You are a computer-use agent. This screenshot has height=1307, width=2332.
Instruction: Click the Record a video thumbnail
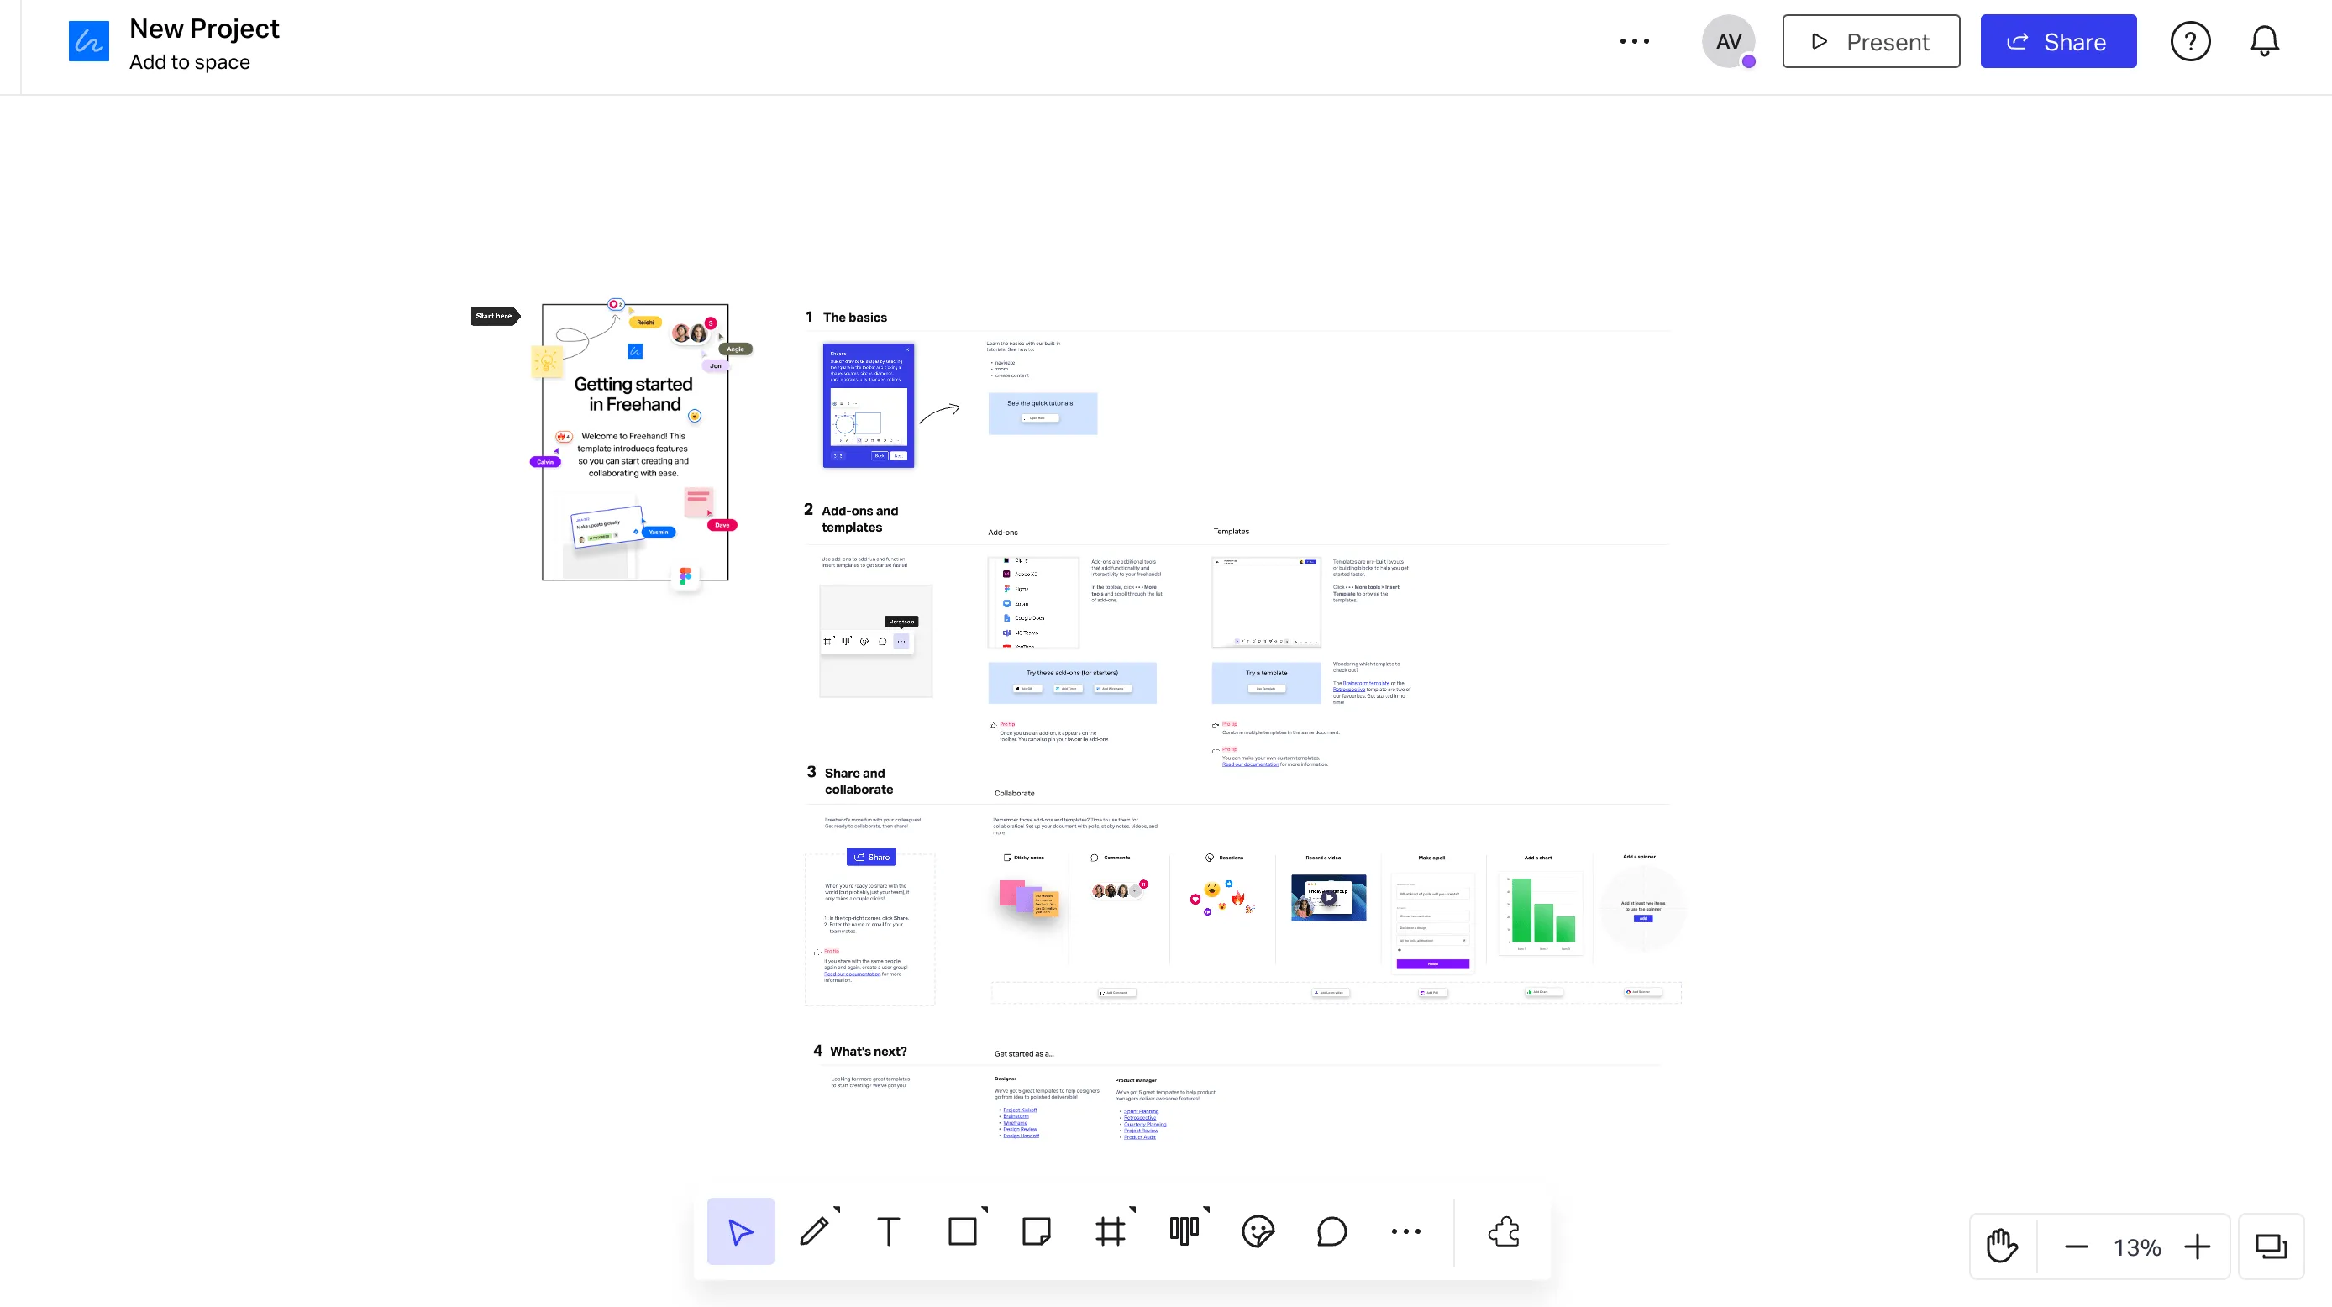[x=1328, y=897]
